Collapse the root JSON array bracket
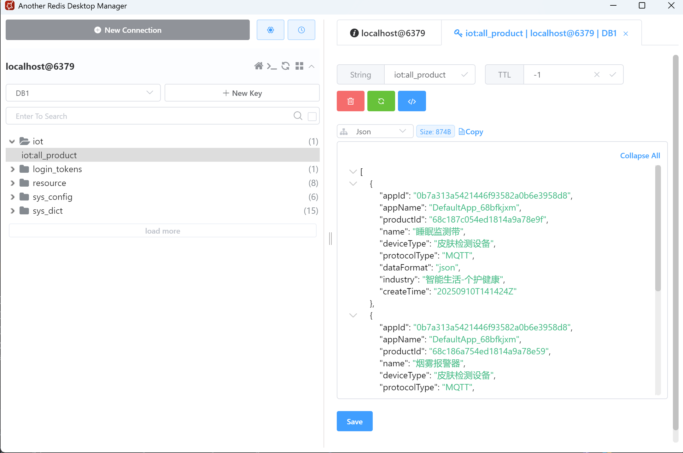The width and height of the screenshot is (683, 453). [353, 171]
